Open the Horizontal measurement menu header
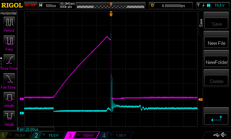Viewport: 231px width, 139px height. 9,13
